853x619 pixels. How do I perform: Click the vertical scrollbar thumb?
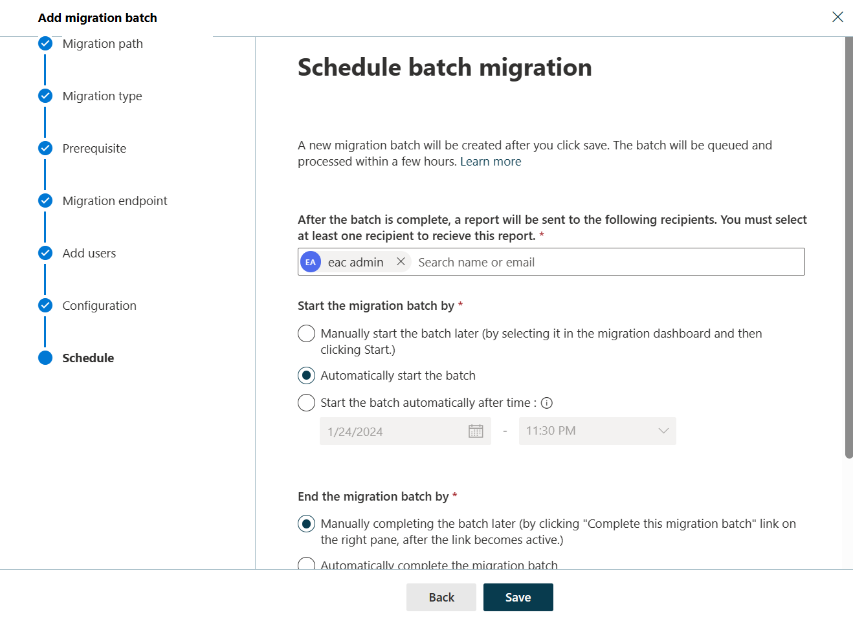[x=848, y=247]
